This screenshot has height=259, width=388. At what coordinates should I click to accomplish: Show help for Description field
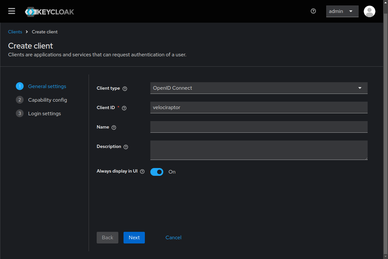126,147
